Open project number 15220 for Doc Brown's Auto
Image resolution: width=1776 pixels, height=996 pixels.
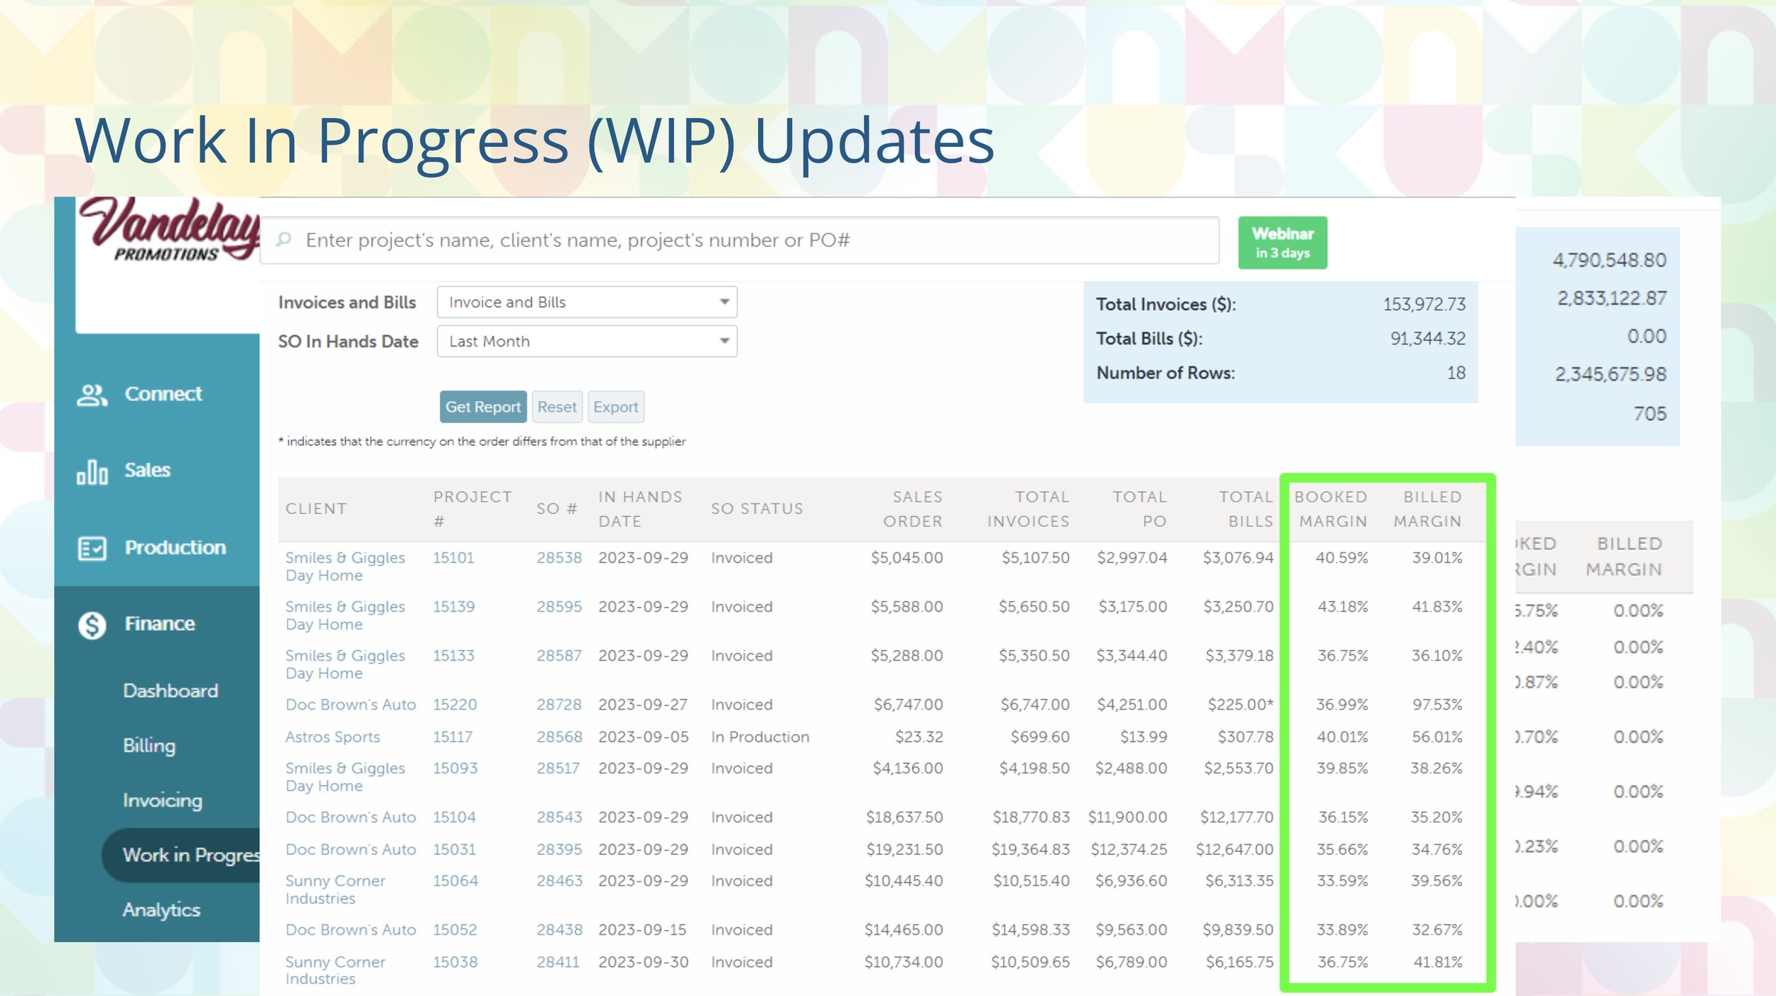[x=455, y=704]
